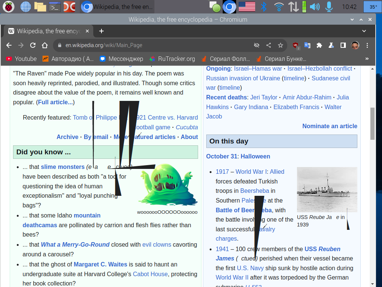Image resolution: width=382 pixels, height=287 pixels.
Task: Open the Авторадио bookmark
Action: pyautogui.click(x=68, y=59)
